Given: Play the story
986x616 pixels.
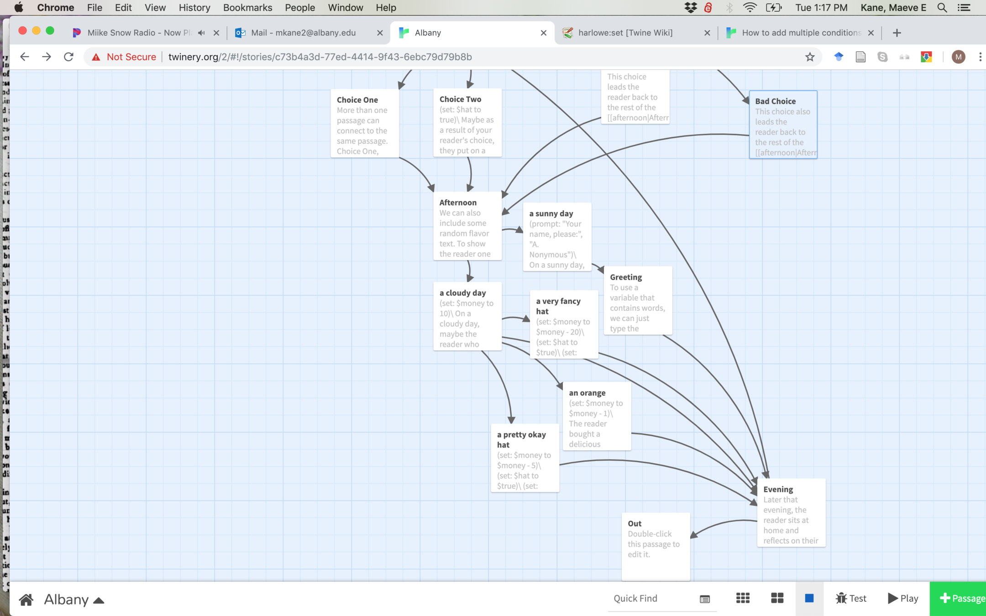Looking at the screenshot, I should tap(902, 598).
